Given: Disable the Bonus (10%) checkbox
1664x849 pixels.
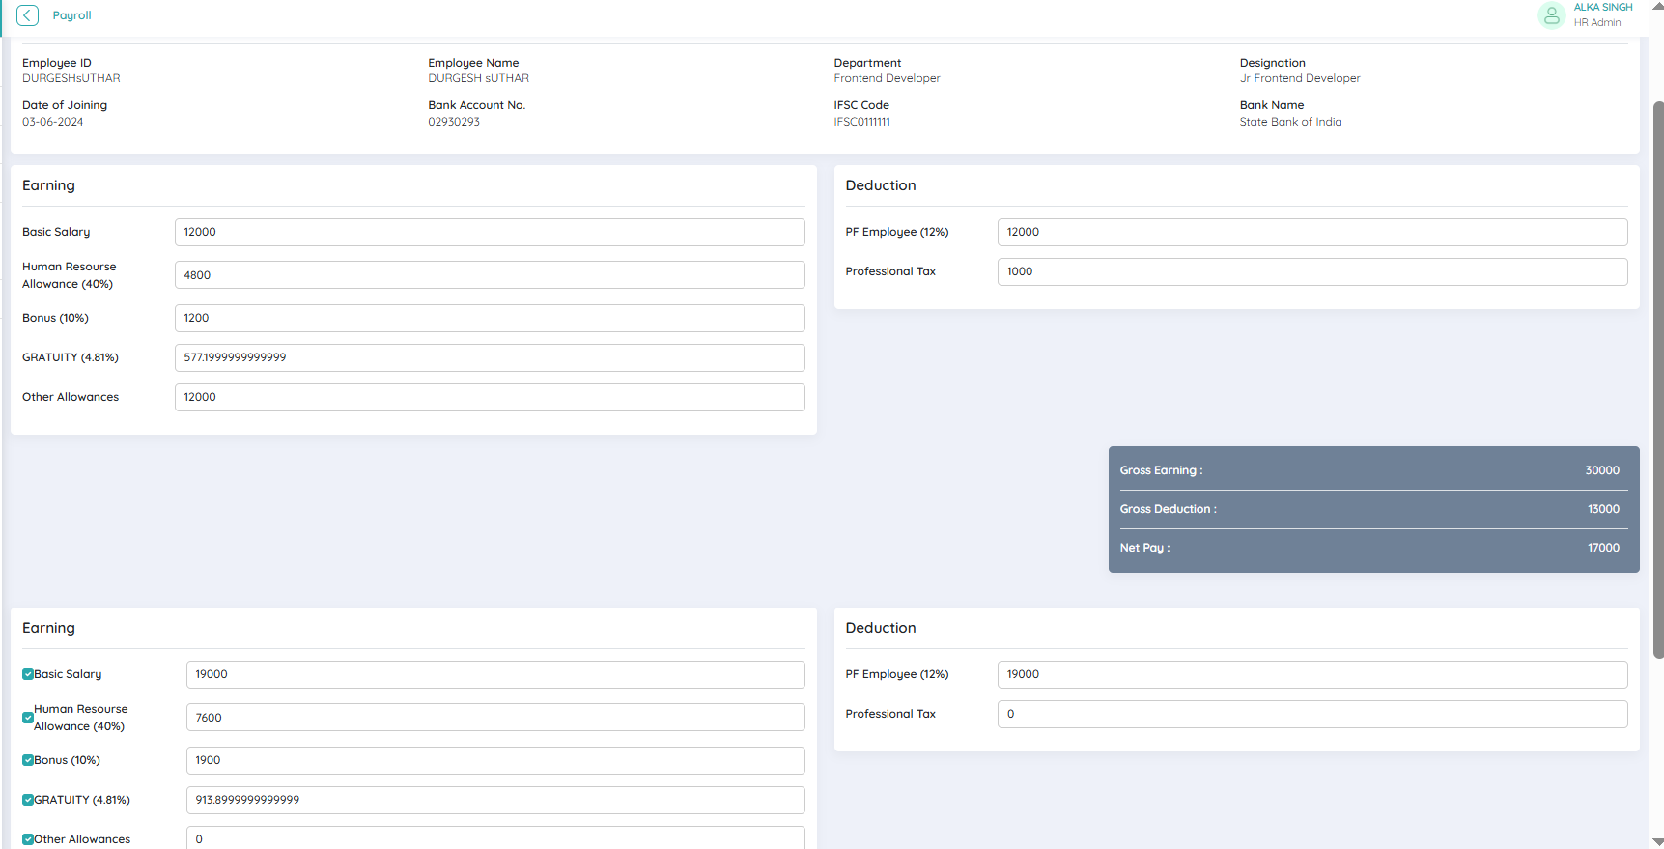Looking at the screenshot, I should [28, 760].
